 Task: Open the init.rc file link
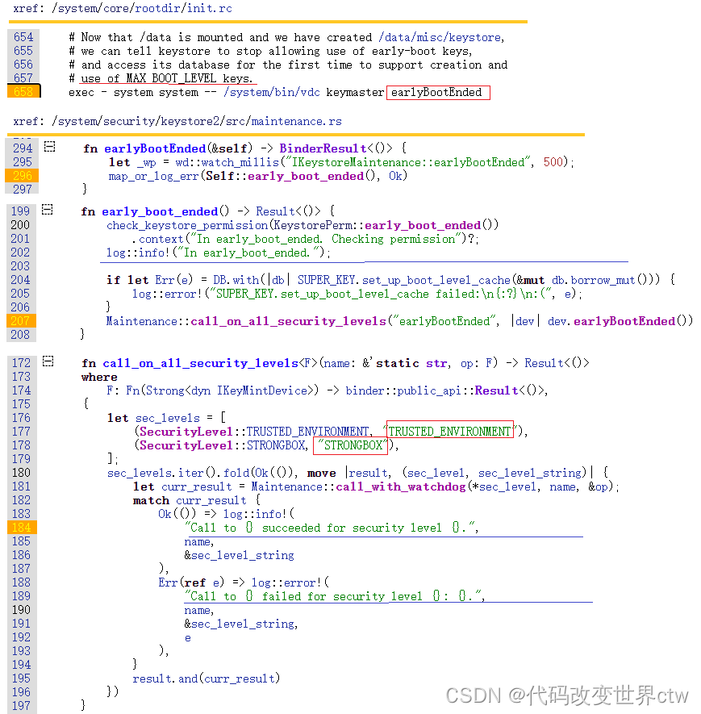click(210, 8)
